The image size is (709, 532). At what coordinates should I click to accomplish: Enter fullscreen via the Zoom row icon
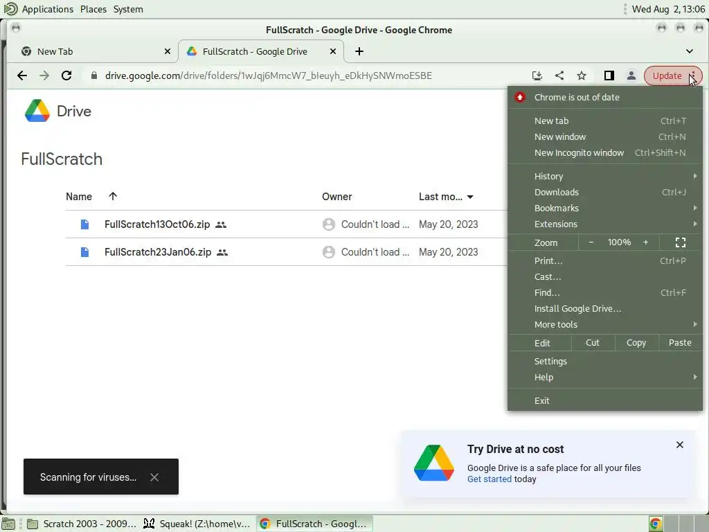click(680, 242)
